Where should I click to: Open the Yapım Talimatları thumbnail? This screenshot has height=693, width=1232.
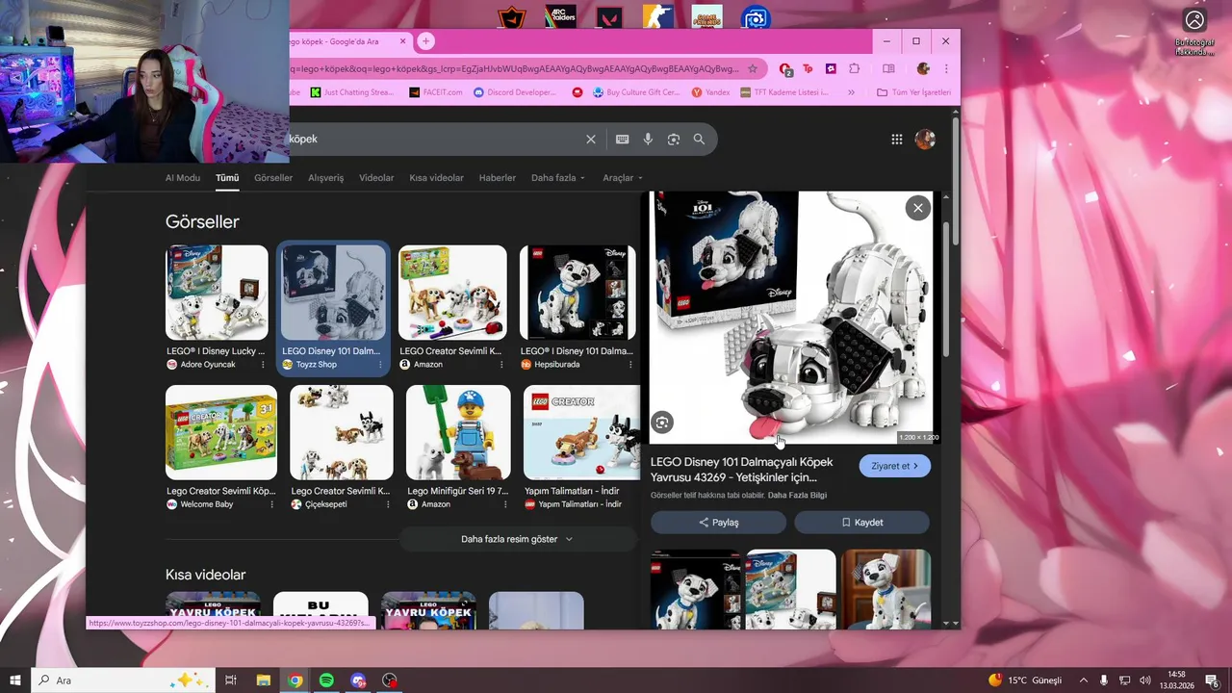(581, 432)
